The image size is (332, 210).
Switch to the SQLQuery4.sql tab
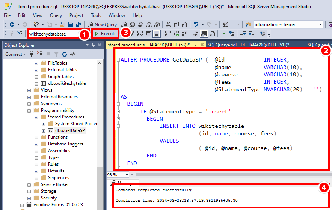click(248, 45)
